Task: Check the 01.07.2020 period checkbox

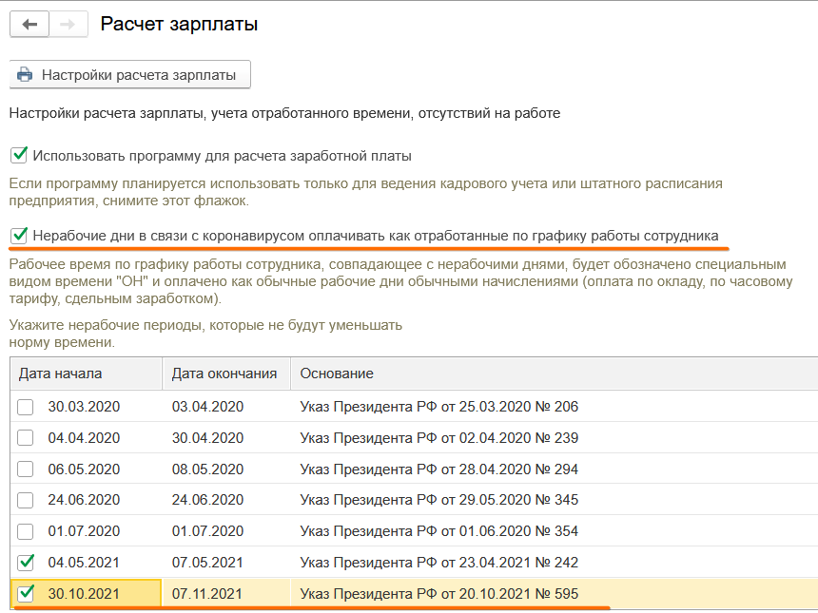Action: tap(26, 531)
